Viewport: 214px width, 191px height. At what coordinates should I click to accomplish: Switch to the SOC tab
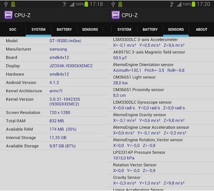click(x=13, y=30)
